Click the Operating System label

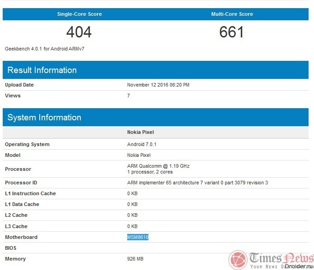pos(27,145)
